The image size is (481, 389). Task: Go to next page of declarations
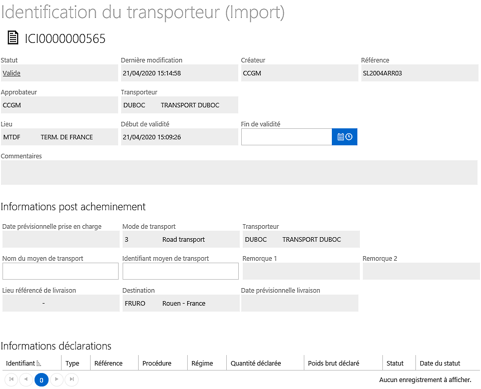(x=57, y=380)
